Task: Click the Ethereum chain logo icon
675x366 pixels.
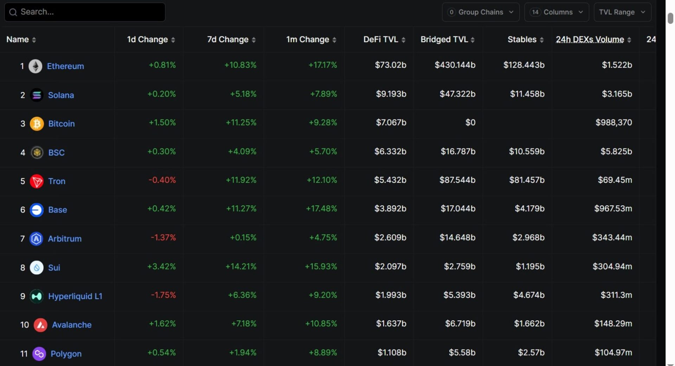Action: [x=35, y=66]
